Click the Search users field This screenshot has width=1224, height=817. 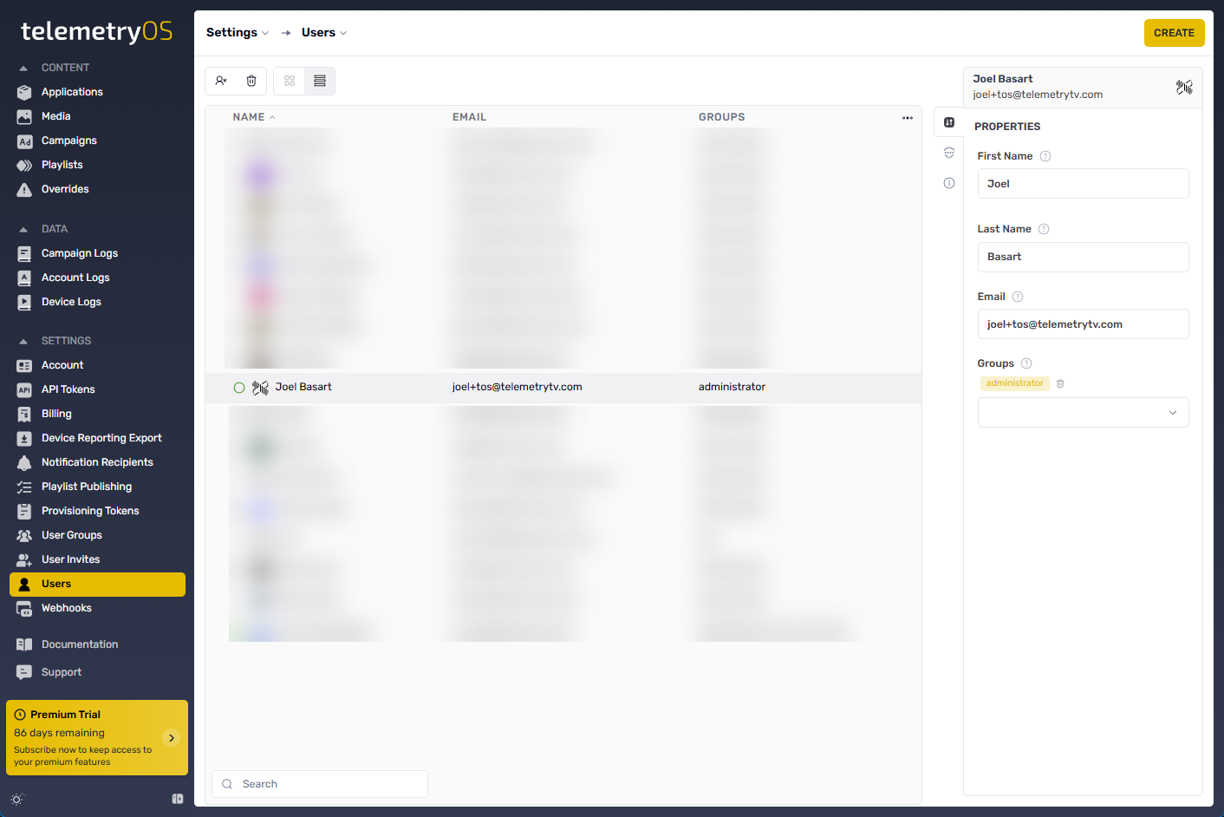click(x=320, y=784)
